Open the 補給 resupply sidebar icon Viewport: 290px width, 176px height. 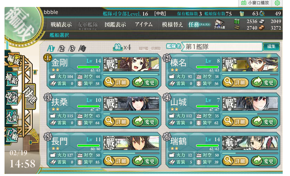click(12, 79)
